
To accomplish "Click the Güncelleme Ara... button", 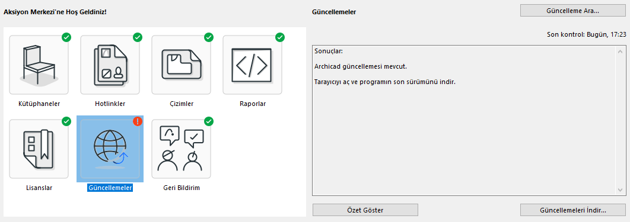I will coord(573,11).
